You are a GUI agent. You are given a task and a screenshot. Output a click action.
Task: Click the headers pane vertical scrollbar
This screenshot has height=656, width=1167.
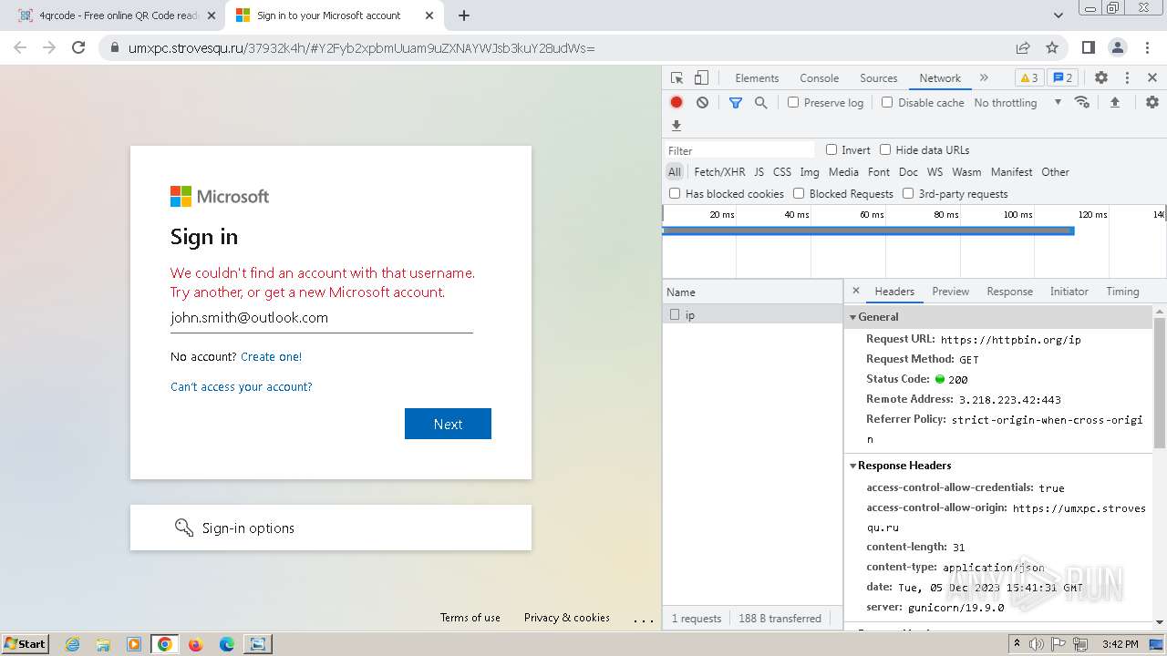tap(1160, 383)
